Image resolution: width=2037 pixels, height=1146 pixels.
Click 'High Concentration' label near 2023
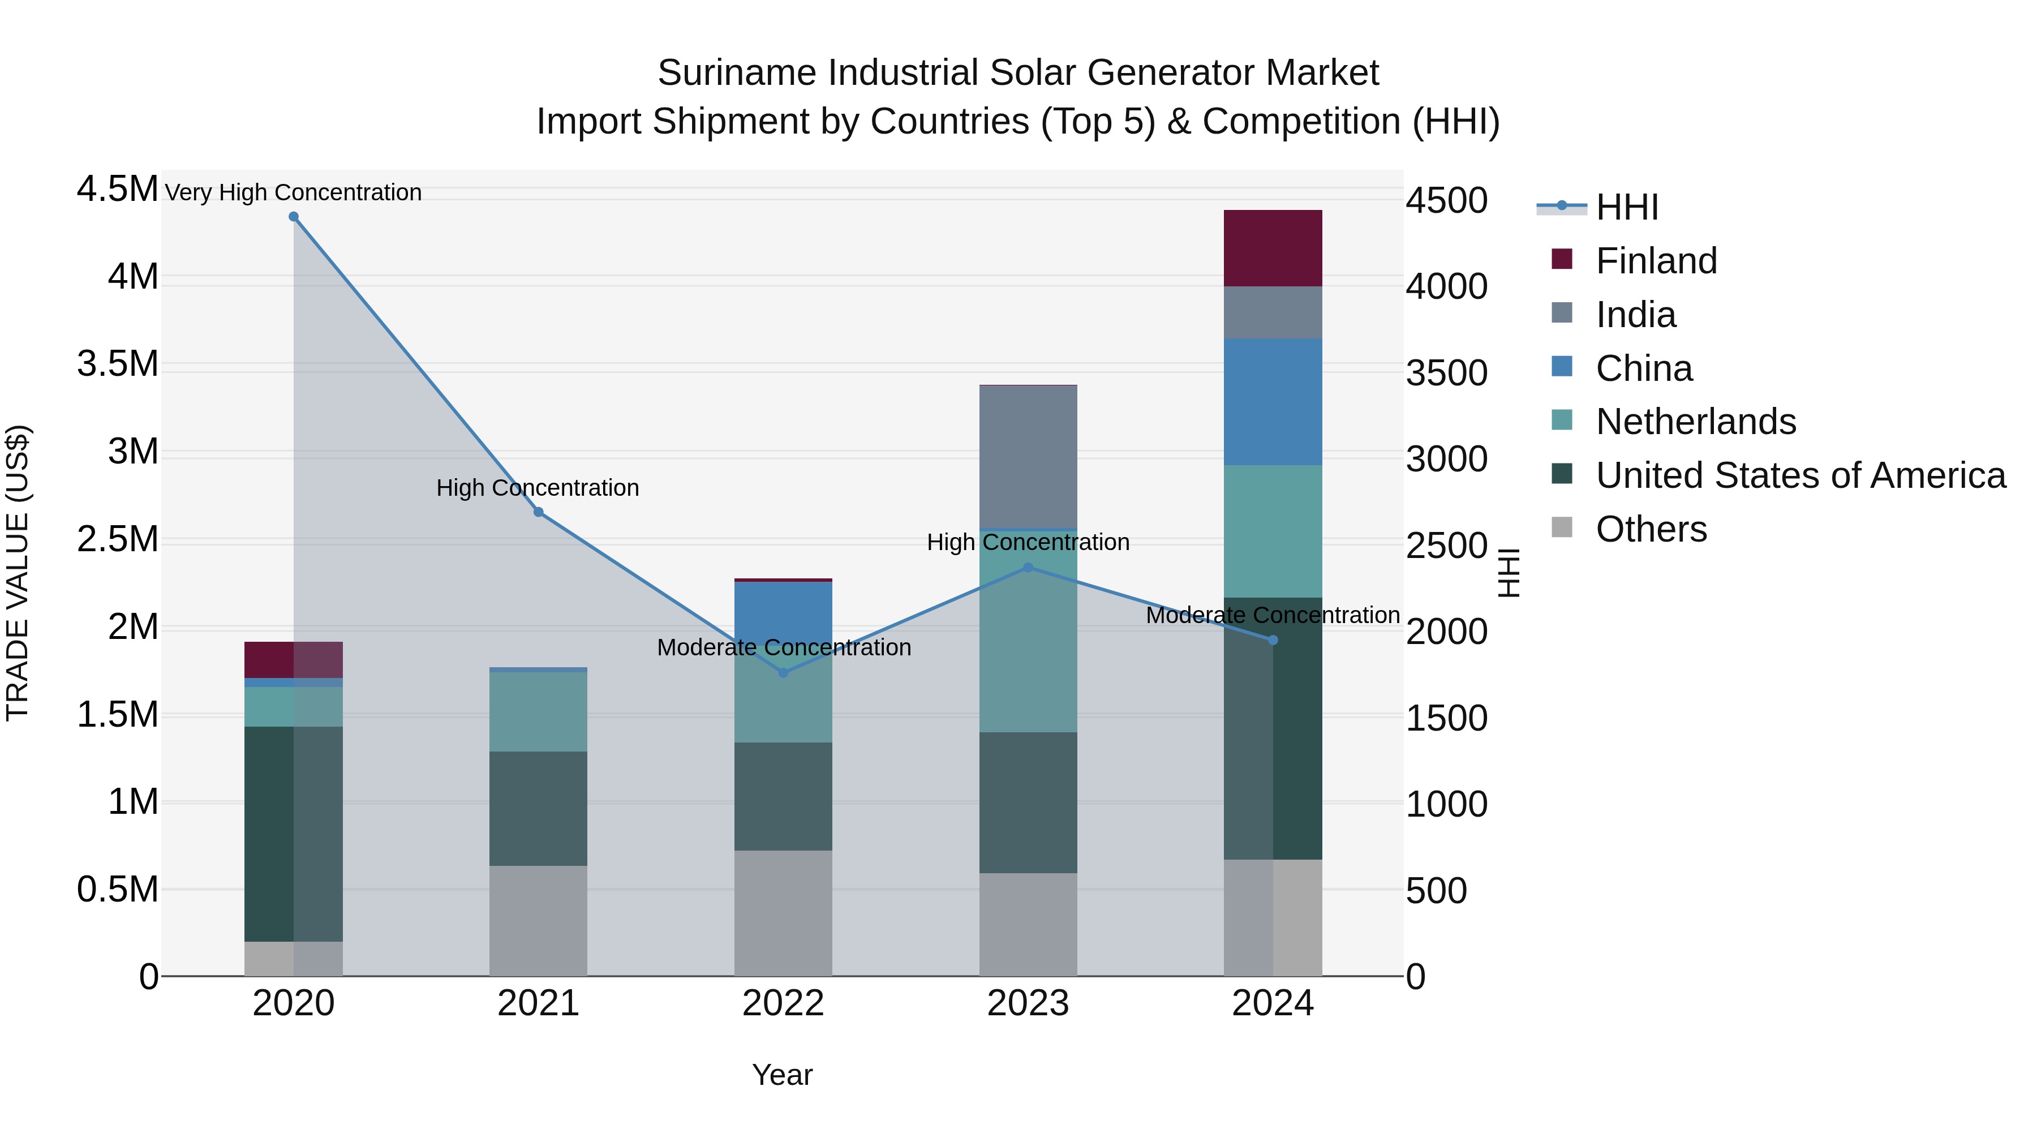point(1028,542)
